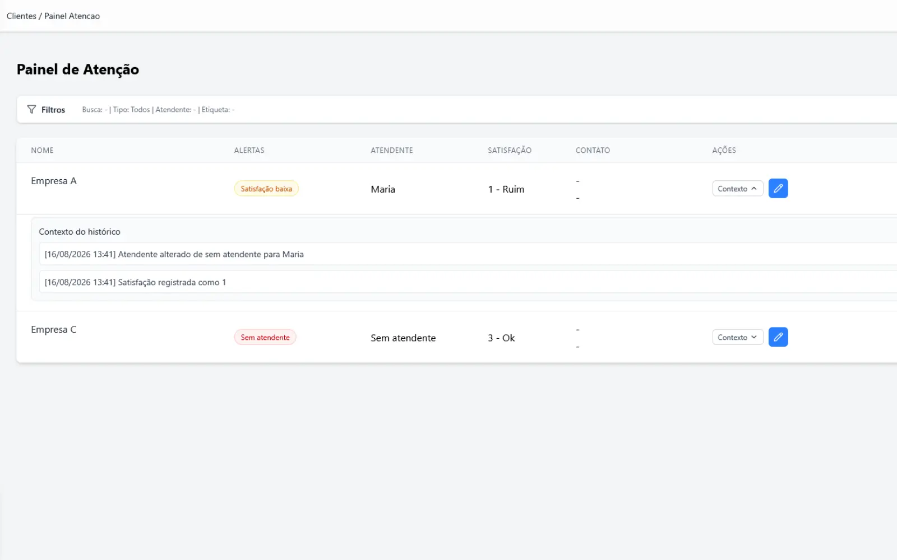The width and height of the screenshot is (897, 560).
Task: Click the 'Sem atendente' red alert badge
Action: click(265, 337)
